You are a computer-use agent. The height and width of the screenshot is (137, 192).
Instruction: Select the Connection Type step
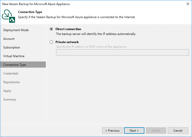point(15,65)
